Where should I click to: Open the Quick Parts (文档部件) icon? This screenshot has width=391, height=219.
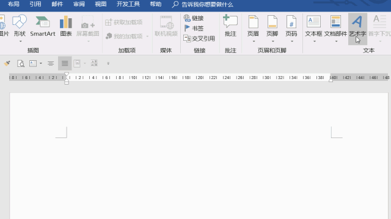[335, 22]
